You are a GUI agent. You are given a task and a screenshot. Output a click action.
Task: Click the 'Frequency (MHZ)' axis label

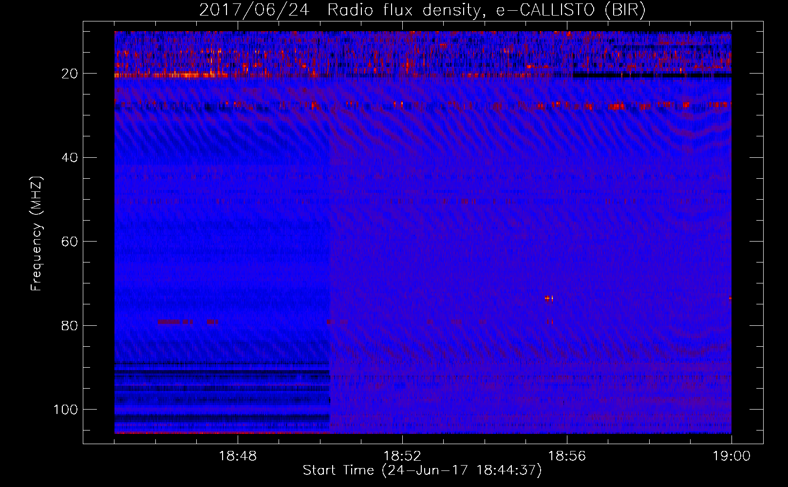coord(37,234)
